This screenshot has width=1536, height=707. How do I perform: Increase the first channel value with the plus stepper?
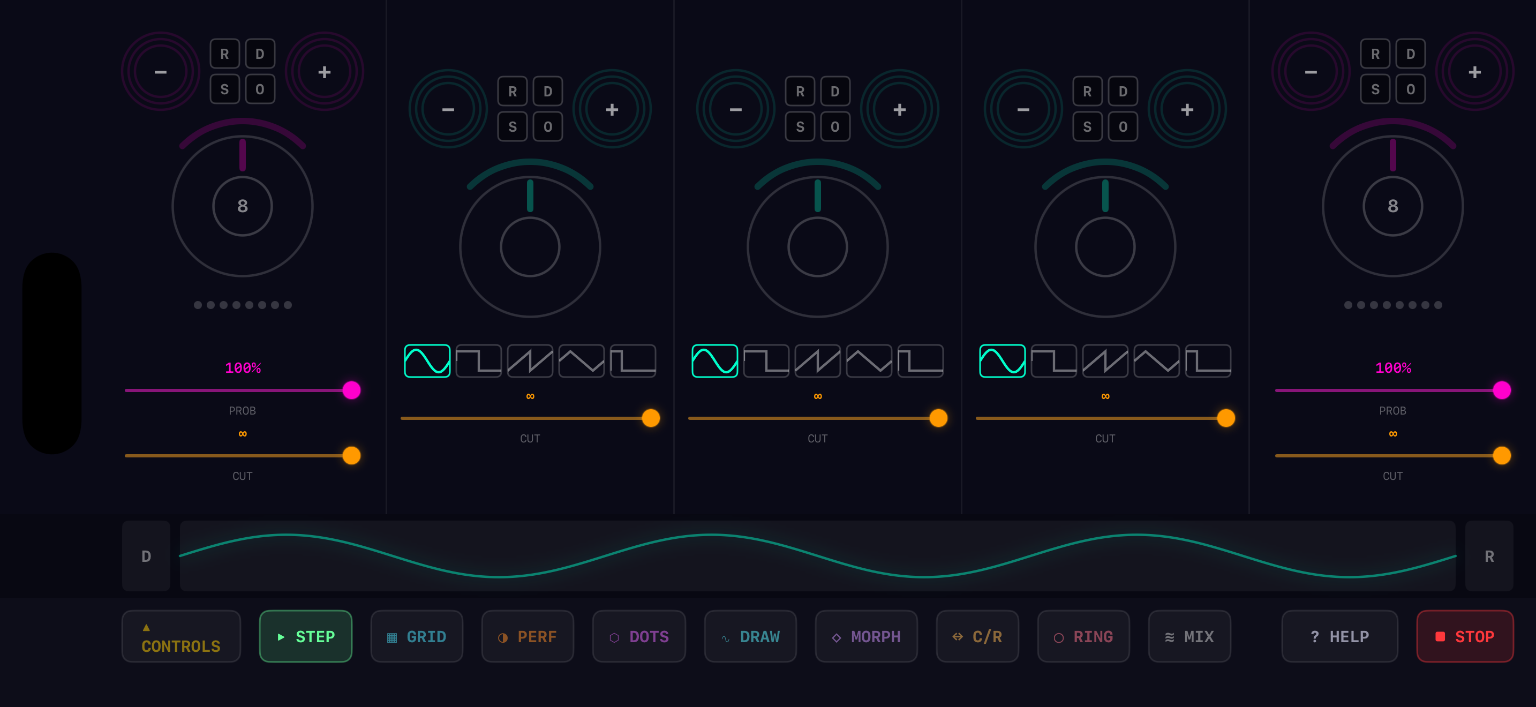(325, 72)
